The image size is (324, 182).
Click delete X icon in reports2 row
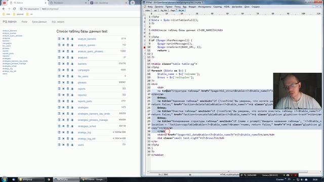point(63,95)
